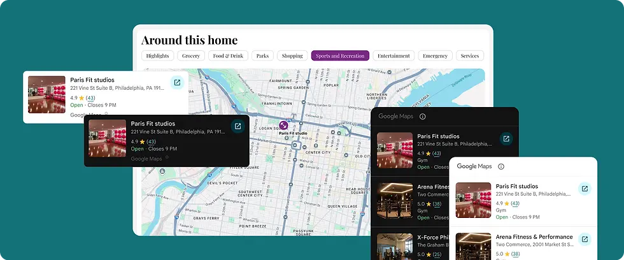This screenshot has height=260, width=624.
Task: Click 'CENTER CITY' label on map
Action: tap(318, 152)
